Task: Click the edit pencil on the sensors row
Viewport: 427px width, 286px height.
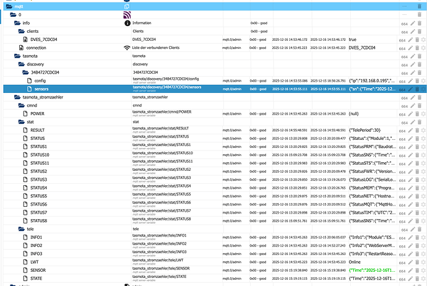Action: coord(410,89)
